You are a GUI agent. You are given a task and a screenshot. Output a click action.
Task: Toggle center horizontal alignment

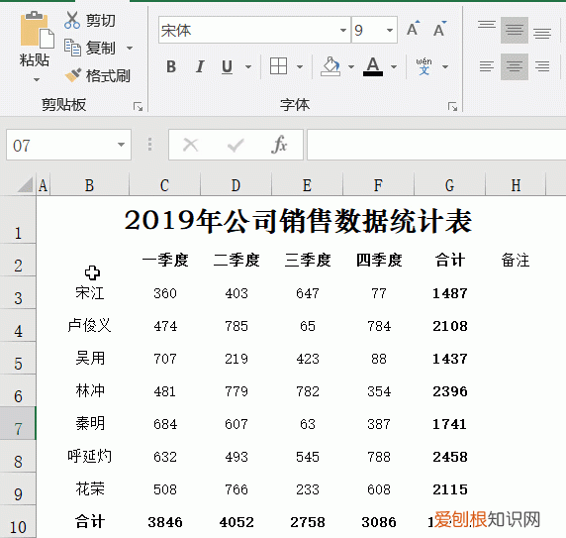point(515,66)
